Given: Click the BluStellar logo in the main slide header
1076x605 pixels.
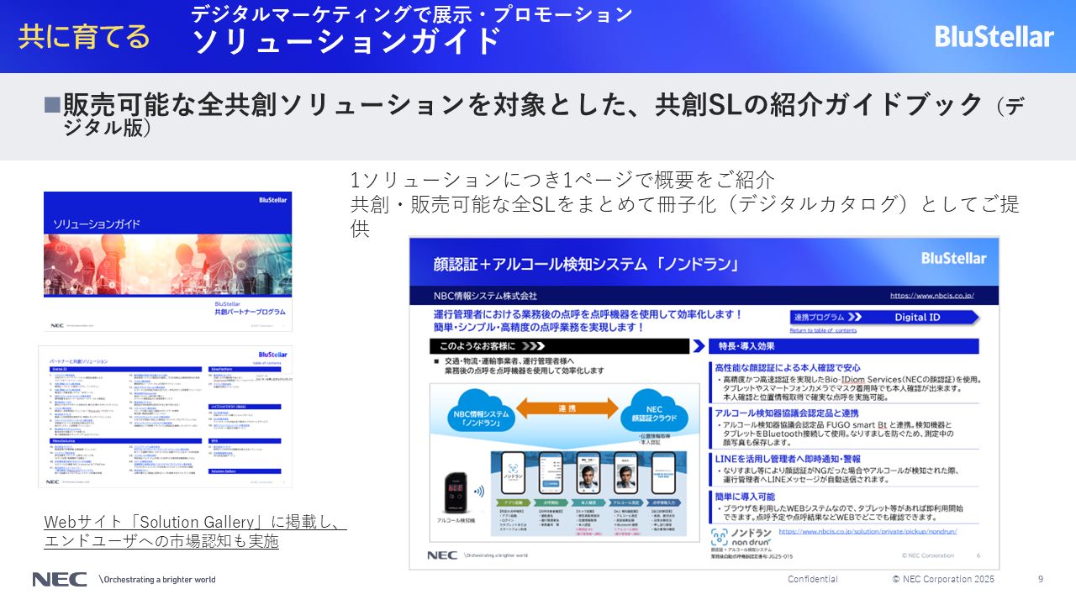Looking at the screenshot, I should [994, 36].
